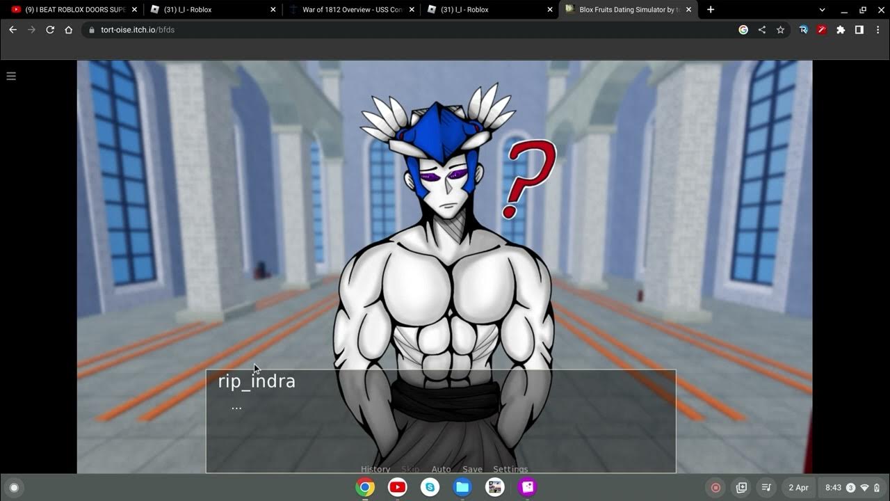
Task: Open the red pencil extension icon
Action: pyautogui.click(x=822, y=30)
